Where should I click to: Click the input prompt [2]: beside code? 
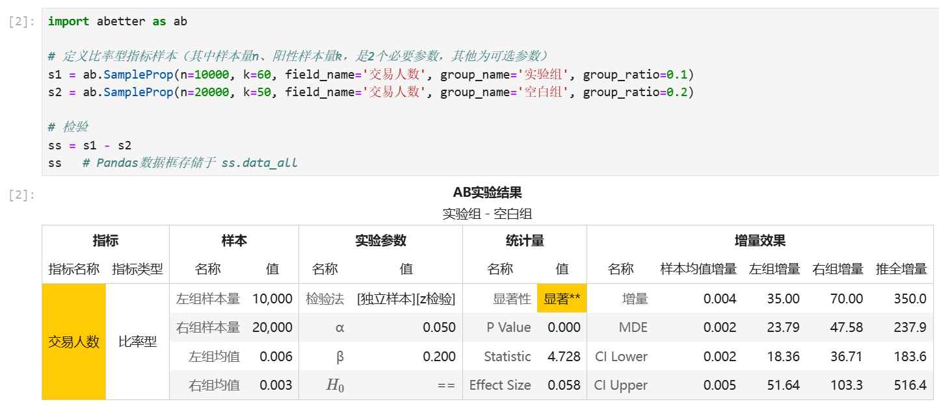pyautogui.click(x=21, y=21)
